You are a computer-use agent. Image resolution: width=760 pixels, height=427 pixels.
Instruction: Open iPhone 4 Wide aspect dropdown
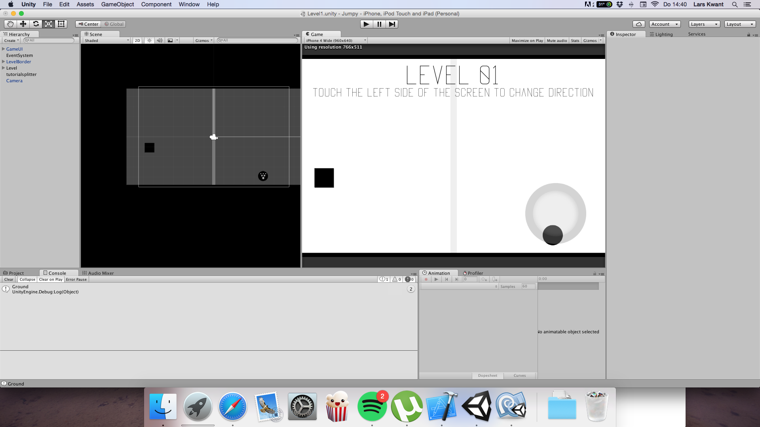click(336, 40)
